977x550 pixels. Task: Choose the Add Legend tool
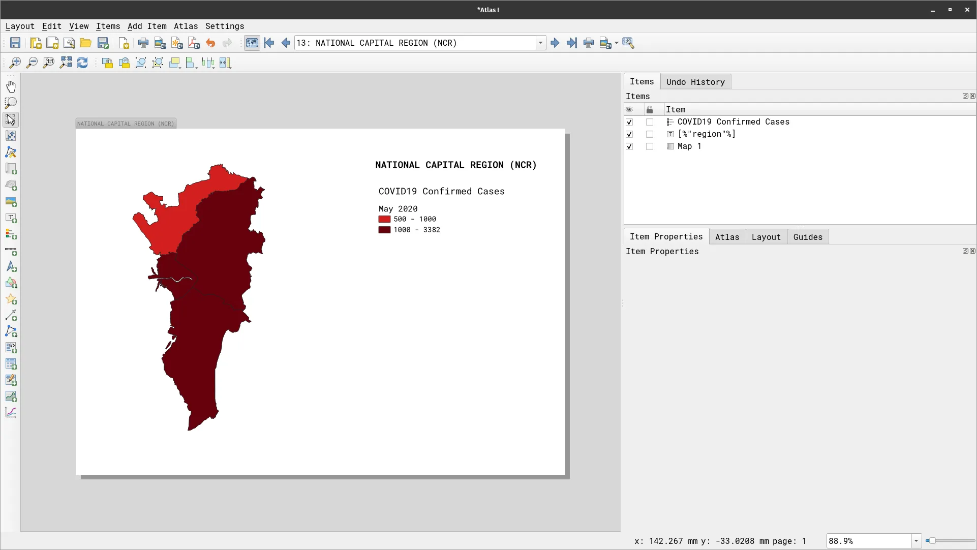(11, 234)
